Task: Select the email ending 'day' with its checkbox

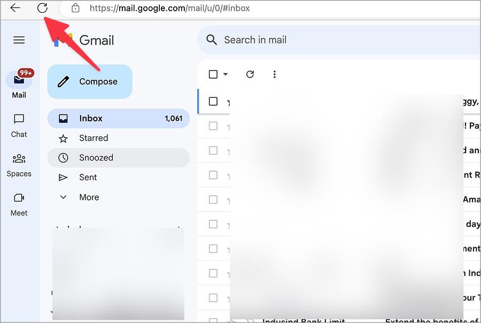Action: point(213,224)
